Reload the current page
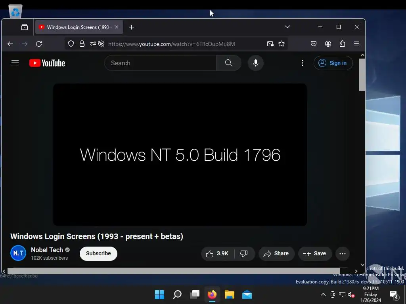The width and height of the screenshot is (406, 304). [39, 44]
